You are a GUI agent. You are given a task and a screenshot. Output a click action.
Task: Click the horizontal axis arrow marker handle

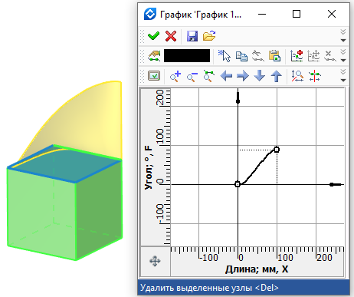point(335,184)
